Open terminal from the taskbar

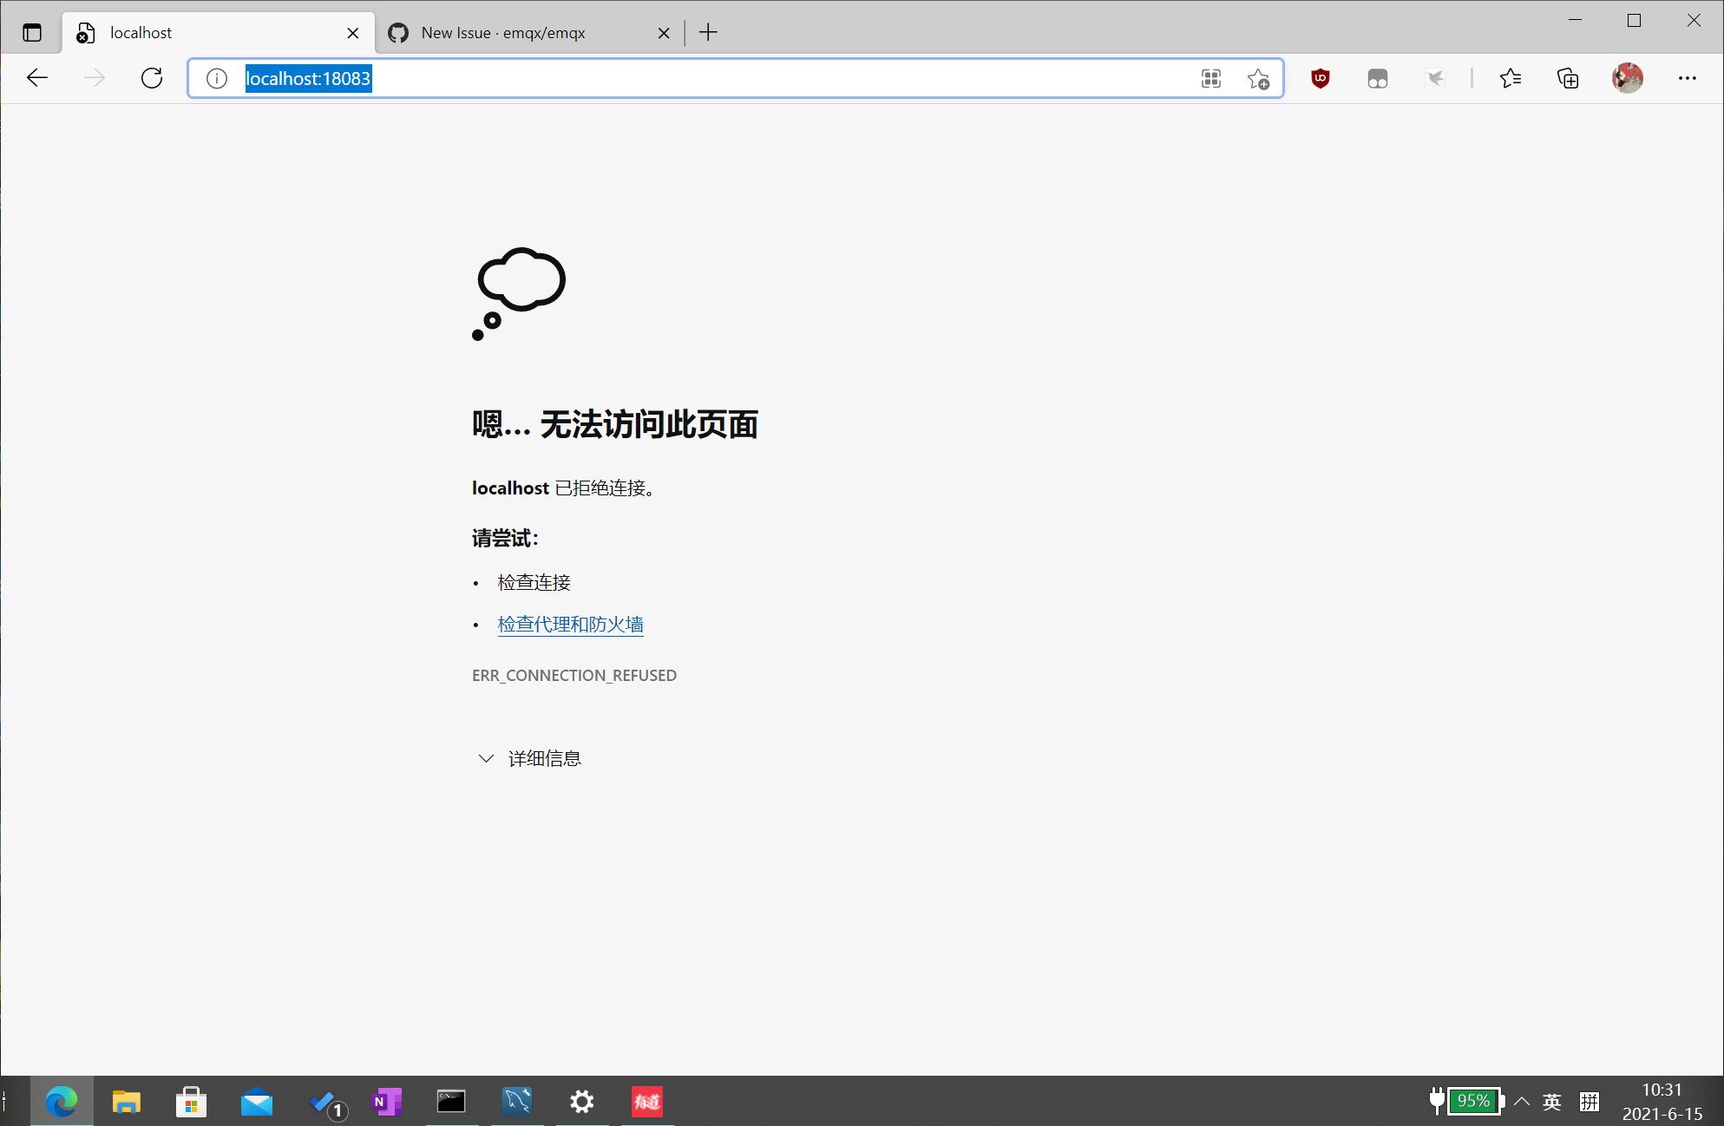451,1102
